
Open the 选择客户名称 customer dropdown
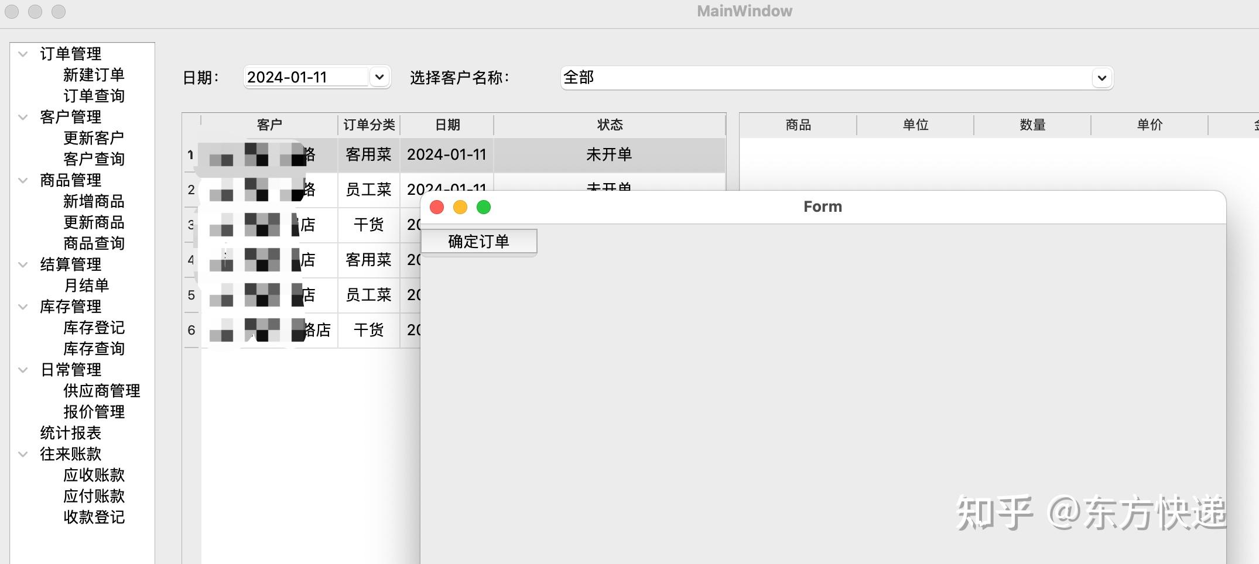(1101, 77)
